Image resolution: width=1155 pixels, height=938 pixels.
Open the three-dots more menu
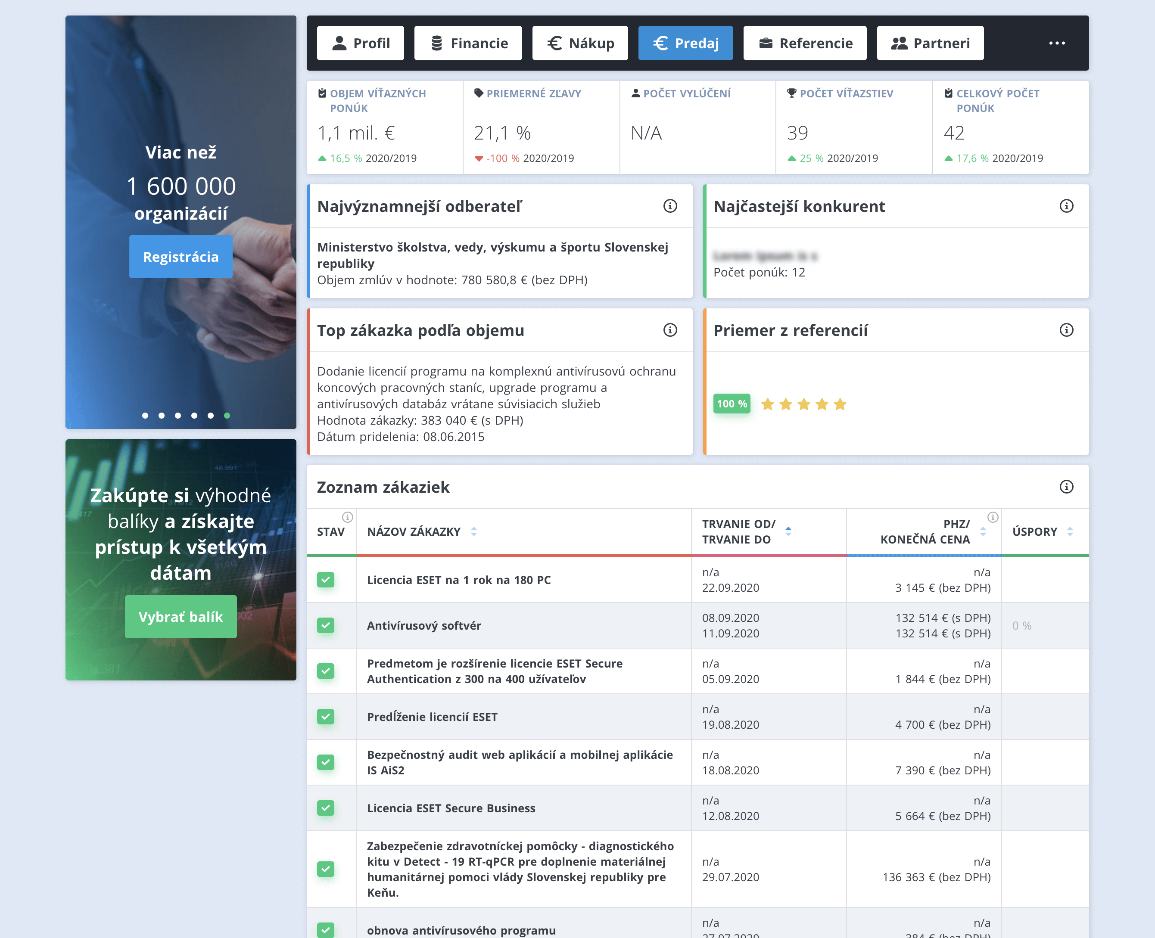click(x=1057, y=43)
